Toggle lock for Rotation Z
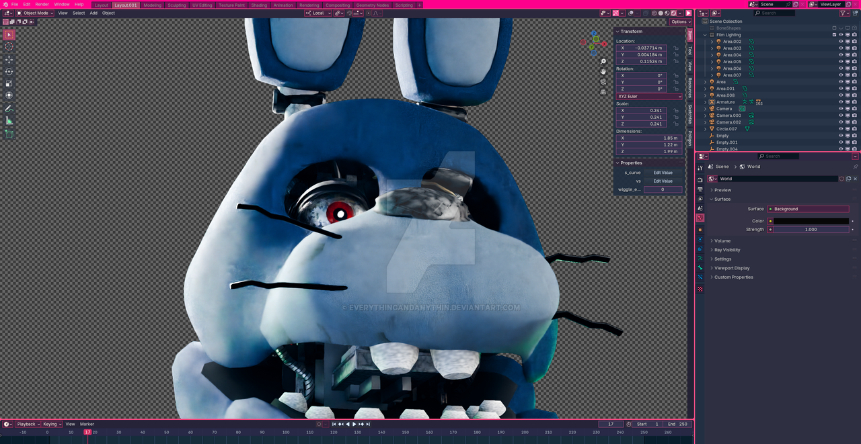This screenshot has height=444, width=861. click(676, 89)
